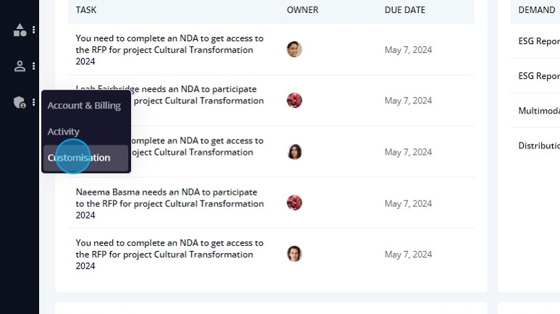The image size is (560, 314).
Task: Click red avatar on Naeema Basma task
Action: pyautogui.click(x=294, y=203)
